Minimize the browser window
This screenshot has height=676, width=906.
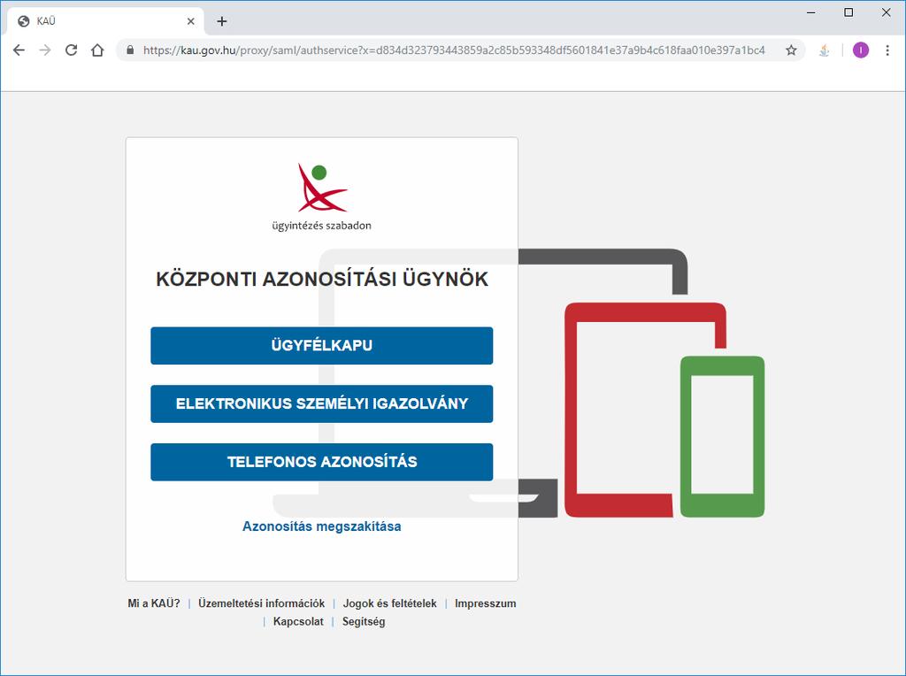tap(811, 12)
